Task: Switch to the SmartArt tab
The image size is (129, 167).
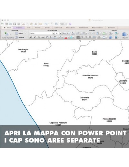Action: [x=58, y=28]
